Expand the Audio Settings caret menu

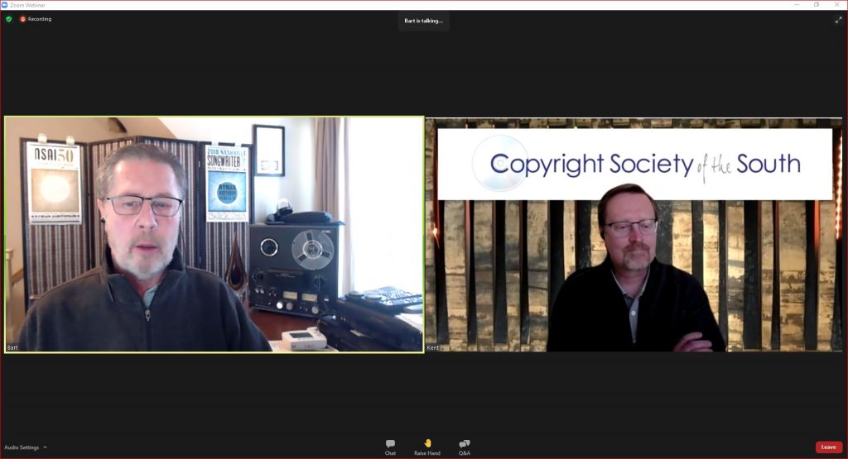pos(45,447)
